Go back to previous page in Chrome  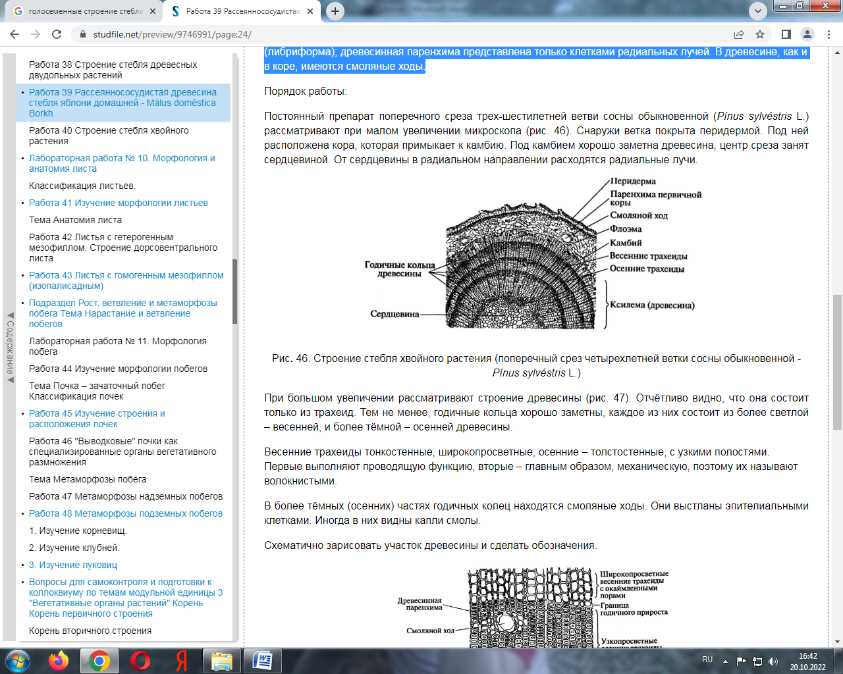point(14,34)
